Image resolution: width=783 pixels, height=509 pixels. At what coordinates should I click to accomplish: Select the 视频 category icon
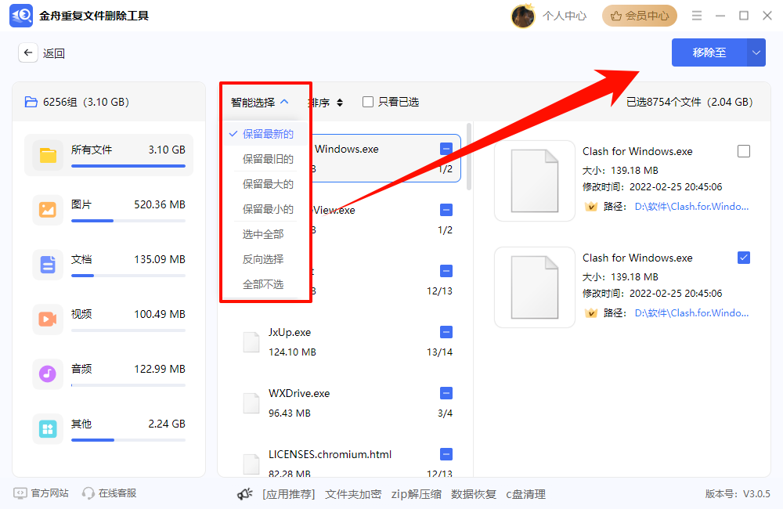(x=48, y=319)
